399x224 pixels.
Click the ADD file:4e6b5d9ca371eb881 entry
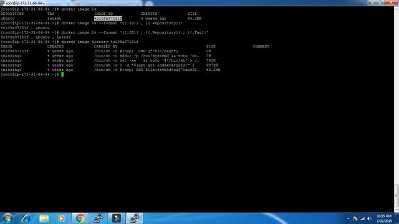pos(147,70)
